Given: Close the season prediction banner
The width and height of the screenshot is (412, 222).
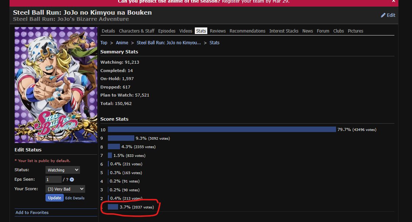Looking at the screenshot, I should [x=393, y=1].
